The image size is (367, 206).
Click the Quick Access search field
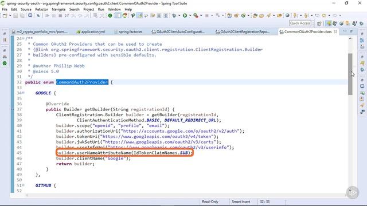(300, 23)
